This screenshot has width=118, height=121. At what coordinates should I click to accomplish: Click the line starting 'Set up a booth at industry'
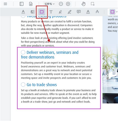click(x=58, y=90)
